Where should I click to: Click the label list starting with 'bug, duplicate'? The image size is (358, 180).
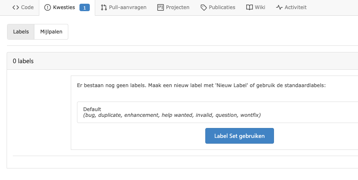tap(172, 115)
